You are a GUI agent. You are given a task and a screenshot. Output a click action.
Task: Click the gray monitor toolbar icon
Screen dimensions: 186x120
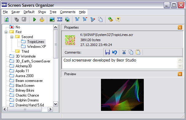tap(24, 19)
